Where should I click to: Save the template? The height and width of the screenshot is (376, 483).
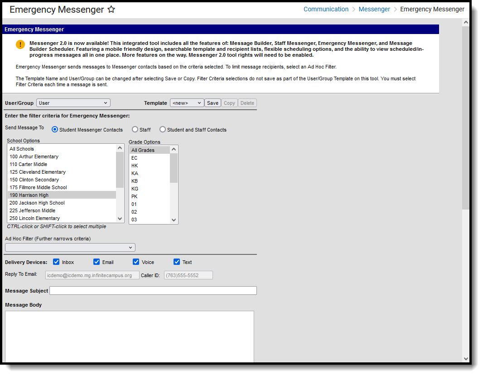pos(213,103)
